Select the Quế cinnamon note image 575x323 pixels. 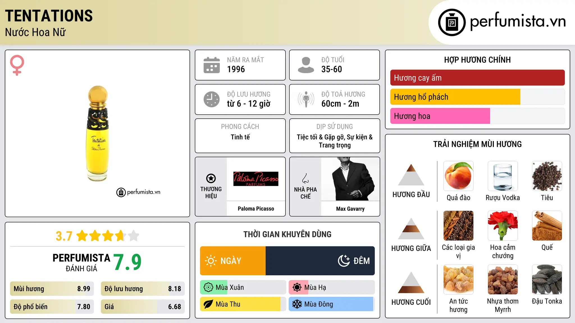point(547,226)
